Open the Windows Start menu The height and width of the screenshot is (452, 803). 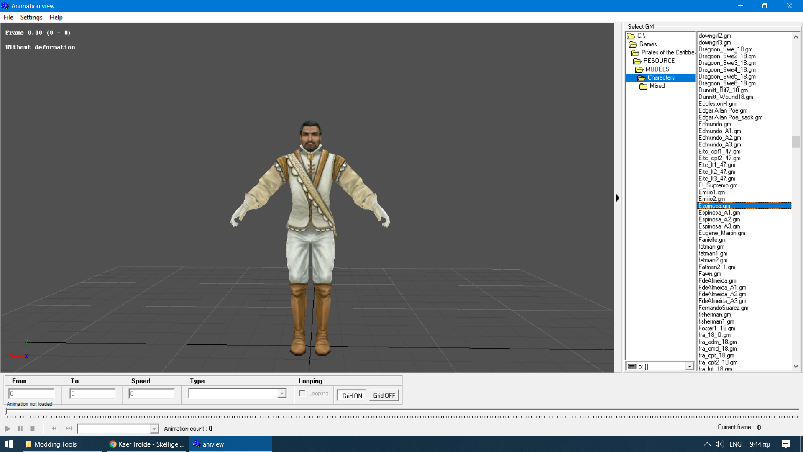[x=9, y=444]
